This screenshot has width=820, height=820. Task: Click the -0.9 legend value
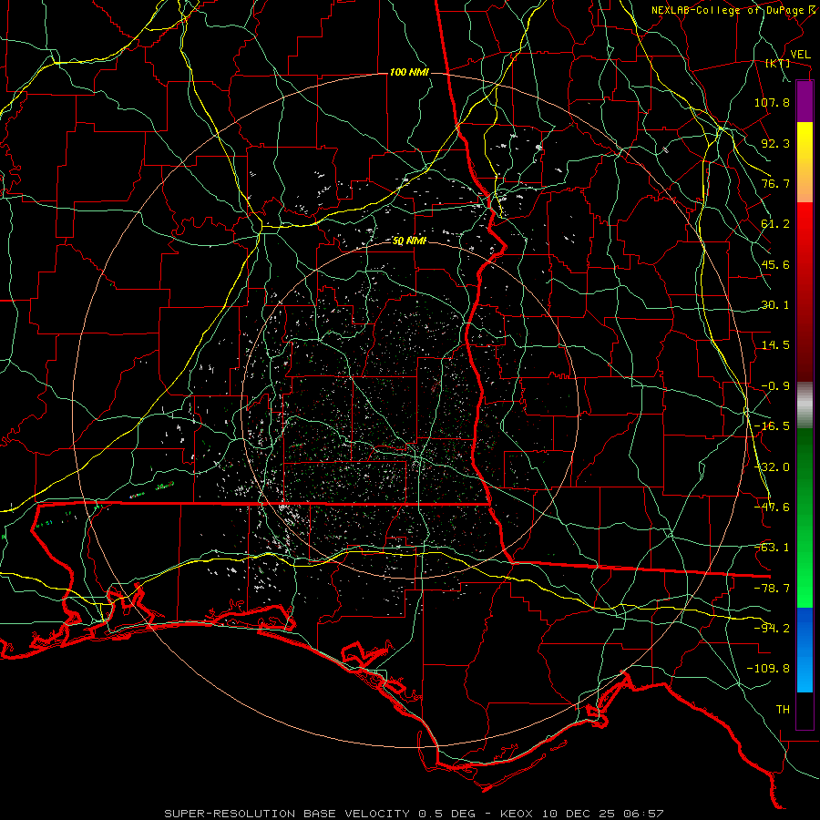[775, 386]
